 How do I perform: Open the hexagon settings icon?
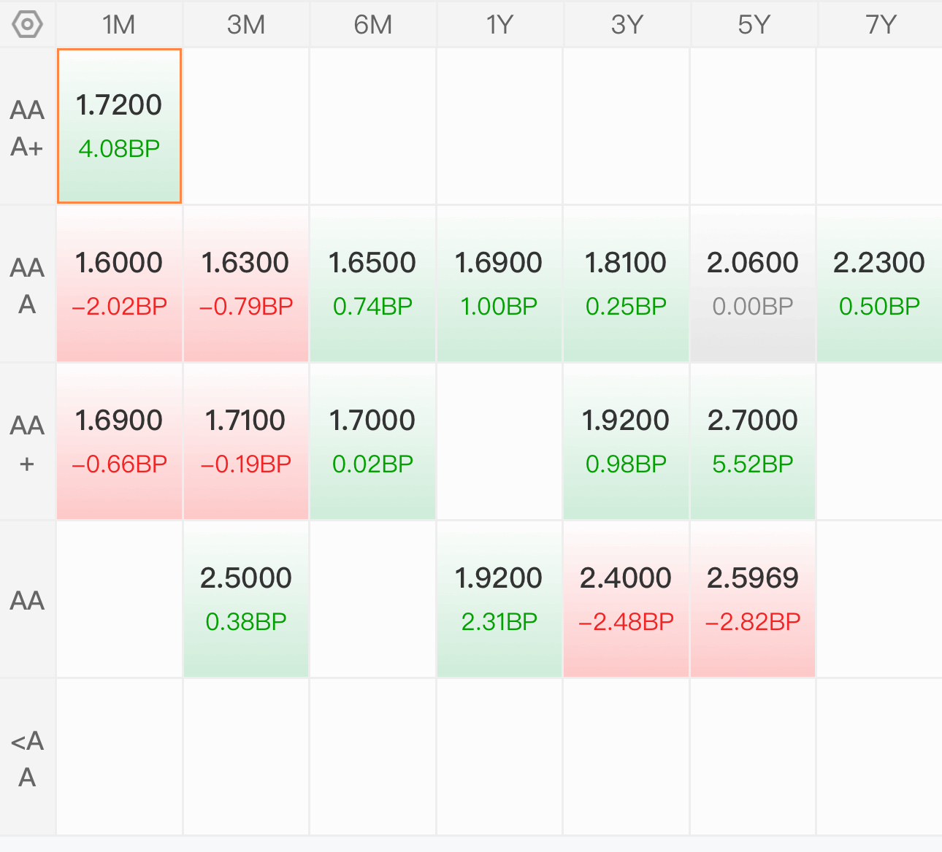pyautogui.click(x=28, y=24)
